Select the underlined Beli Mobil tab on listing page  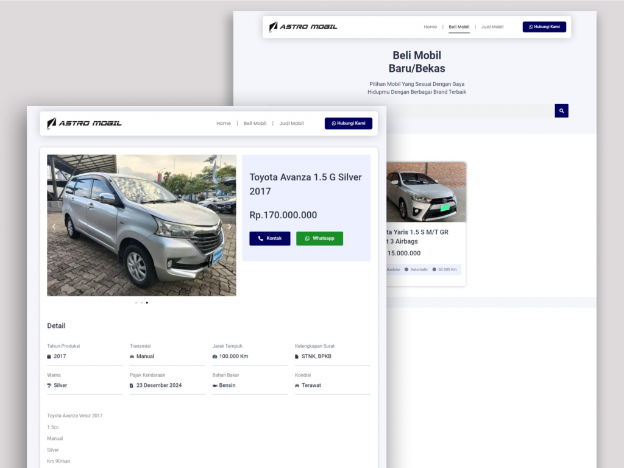(459, 27)
